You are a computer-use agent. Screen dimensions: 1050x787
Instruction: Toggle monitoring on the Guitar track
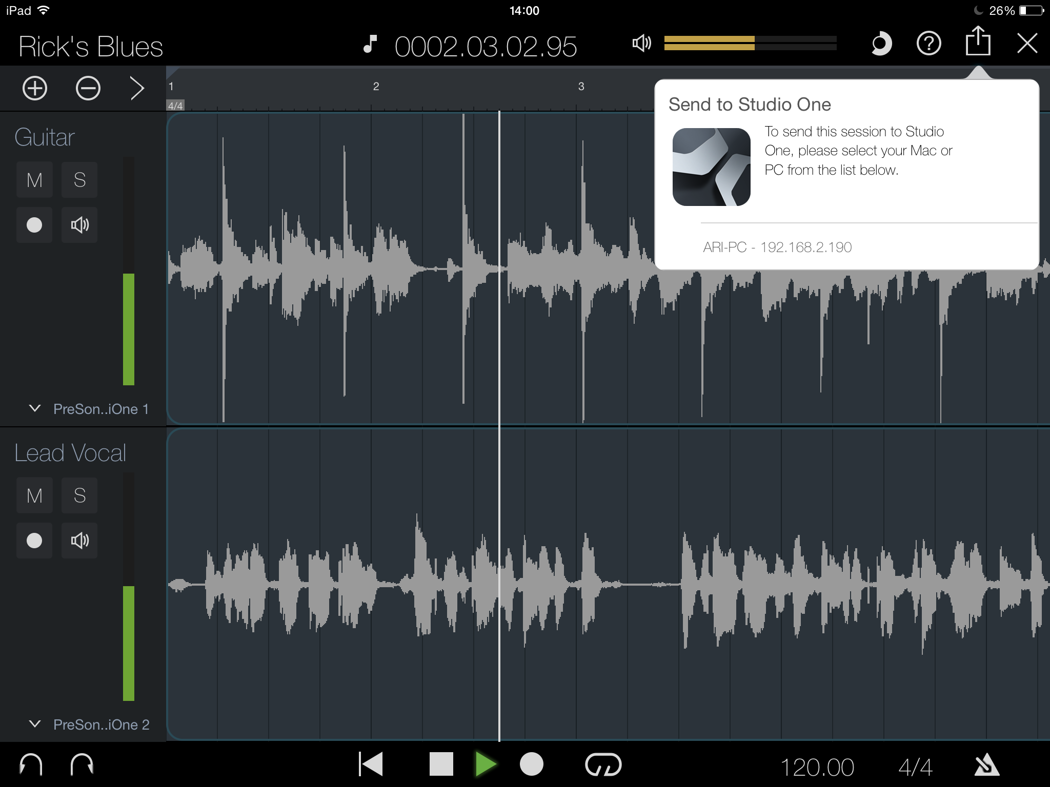(x=79, y=225)
